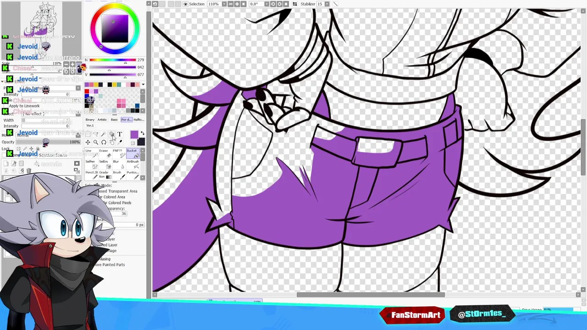This screenshot has height=330, width=587.
Task: Toggle straight line drawing mode
Action: 336,4
